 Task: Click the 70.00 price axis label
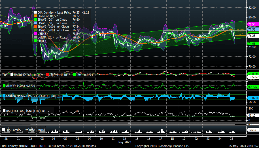pyautogui.click(x=252, y=67)
